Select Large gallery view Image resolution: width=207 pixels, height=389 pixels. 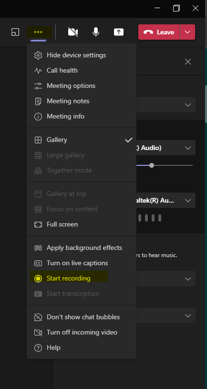tap(82, 155)
